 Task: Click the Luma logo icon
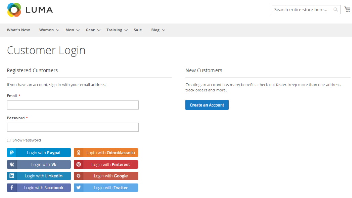coord(14,10)
